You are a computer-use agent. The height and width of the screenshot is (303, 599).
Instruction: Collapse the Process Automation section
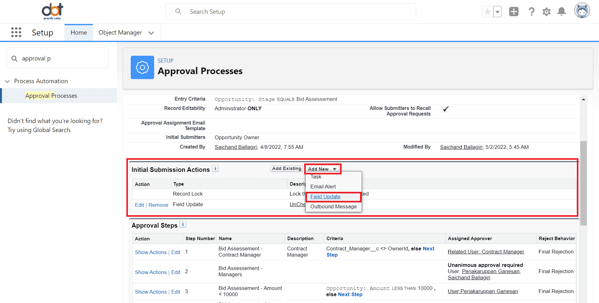tap(7, 81)
